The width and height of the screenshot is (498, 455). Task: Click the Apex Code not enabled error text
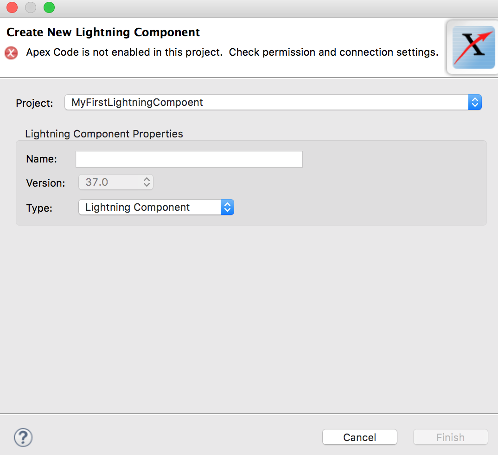pyautogui.click(x=232, y=52)
